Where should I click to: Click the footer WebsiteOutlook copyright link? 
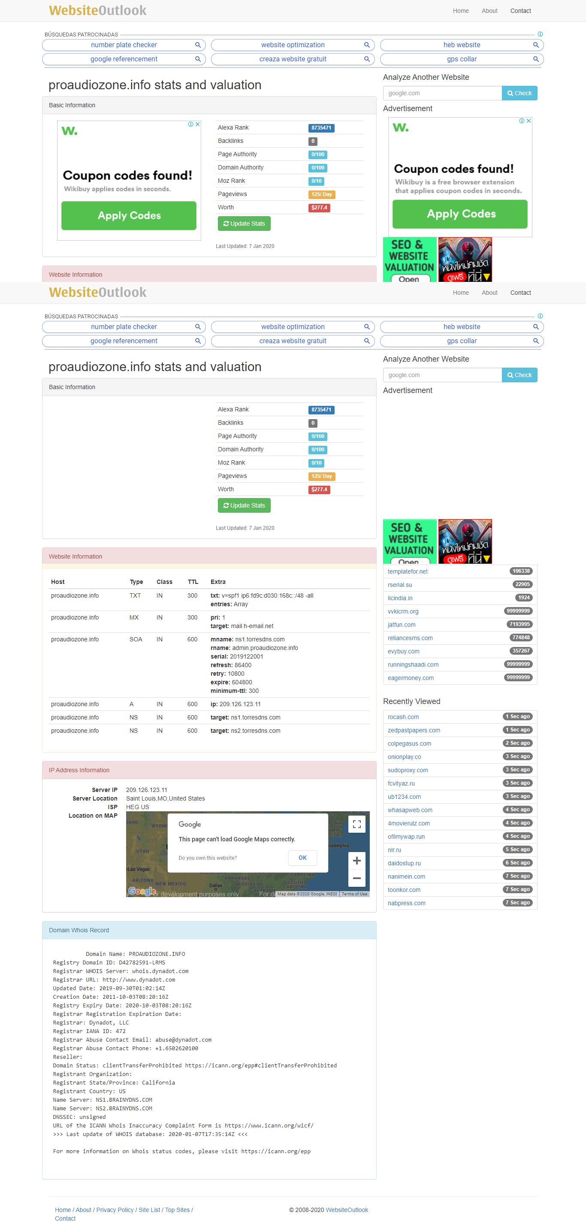point(346,1210)
